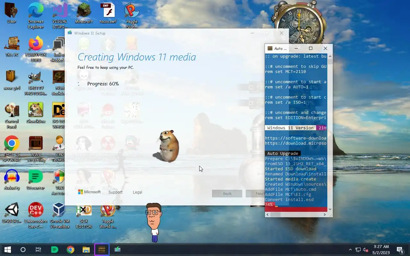Screen dimensions: 410x256
Task: Switch to Chrome on the taskbar
Action: 70,250
